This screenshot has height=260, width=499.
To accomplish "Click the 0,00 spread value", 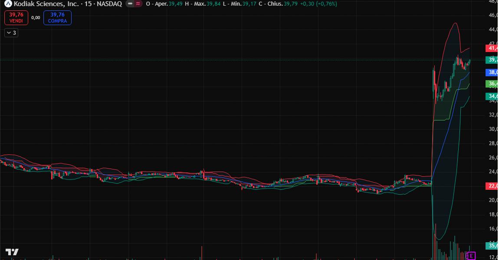I will pyautogui.click(x=36, y=17).
